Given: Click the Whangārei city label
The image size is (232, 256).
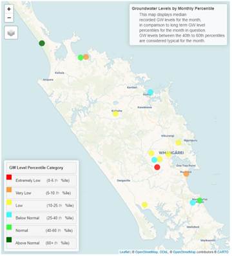Looking at the screenshot, I should [171, 153].
